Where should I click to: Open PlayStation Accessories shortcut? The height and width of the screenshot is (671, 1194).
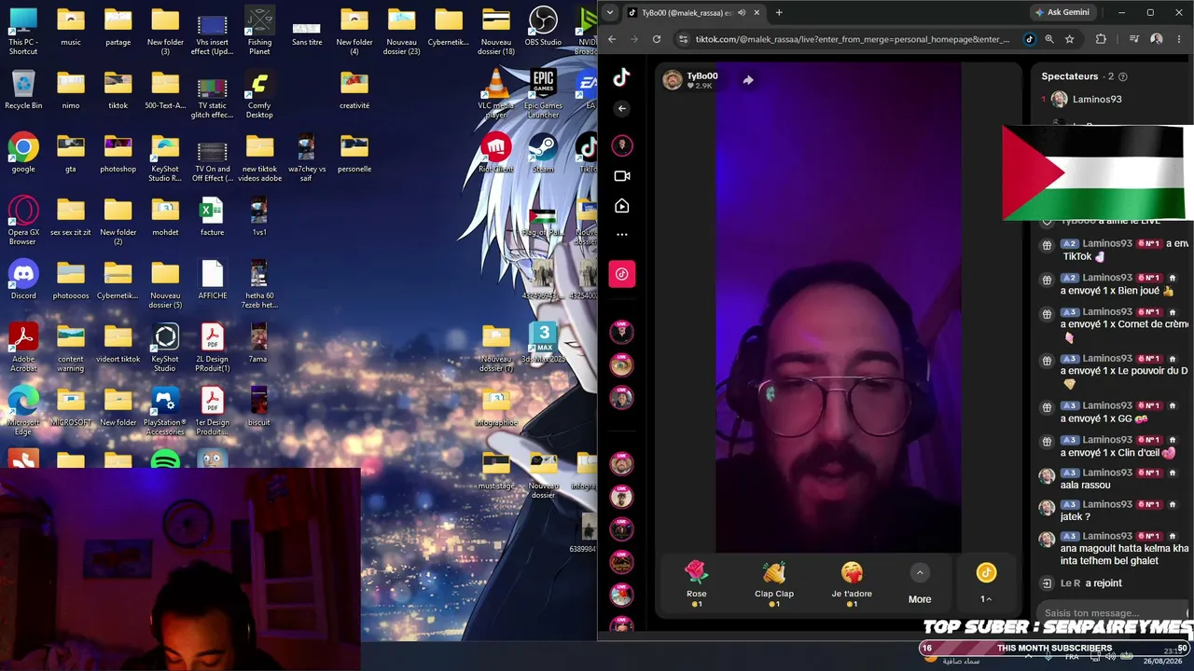[x=165, y=411]
